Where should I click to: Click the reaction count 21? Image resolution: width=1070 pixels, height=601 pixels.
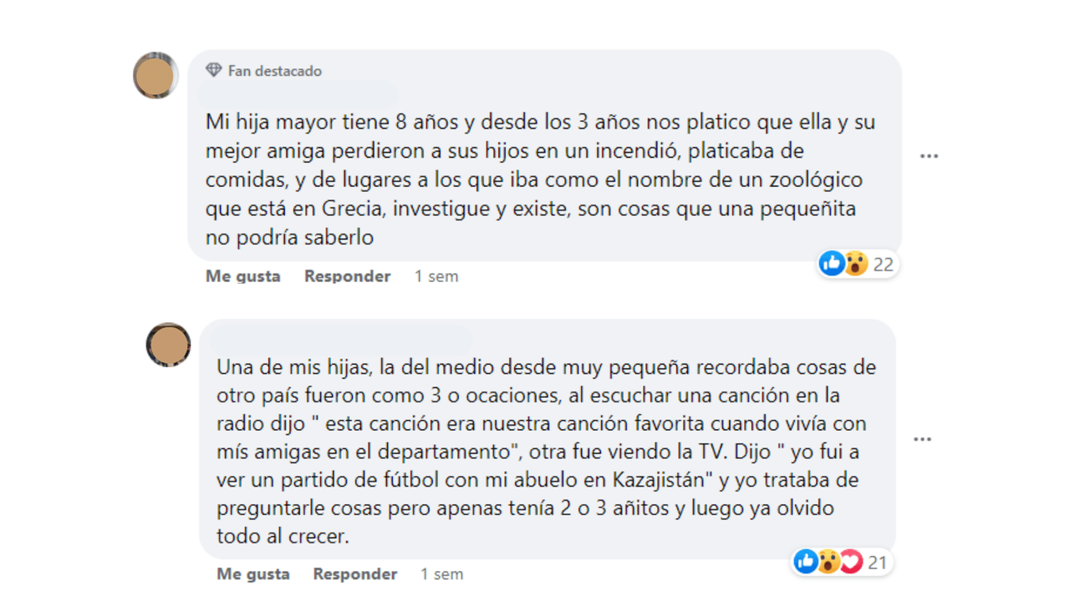[x=877, y=562]
